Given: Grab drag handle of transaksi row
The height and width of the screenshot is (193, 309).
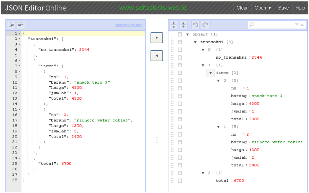Looking at the screenshot, I should click(172, 42).
